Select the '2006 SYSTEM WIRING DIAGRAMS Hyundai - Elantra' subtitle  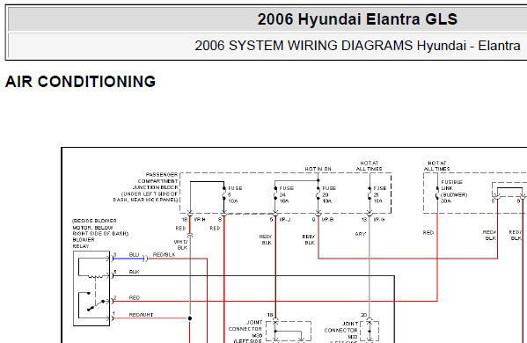point(357,46)
